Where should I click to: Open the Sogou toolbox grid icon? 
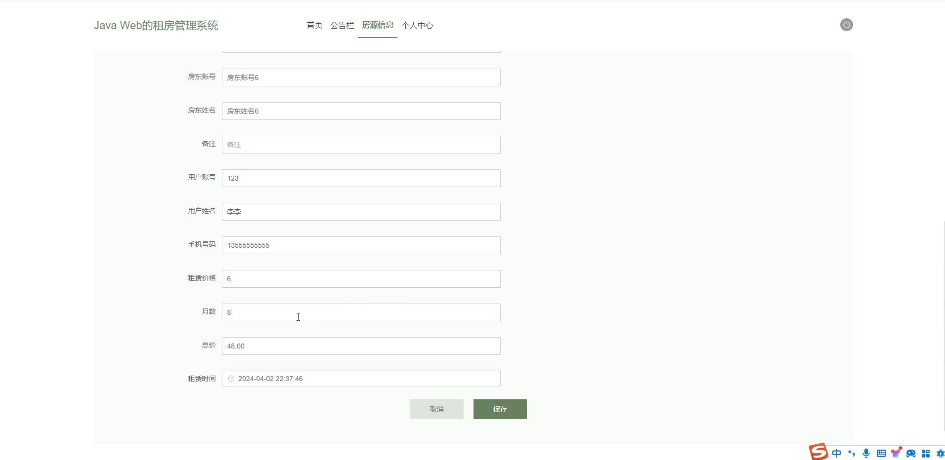[926, 453]
